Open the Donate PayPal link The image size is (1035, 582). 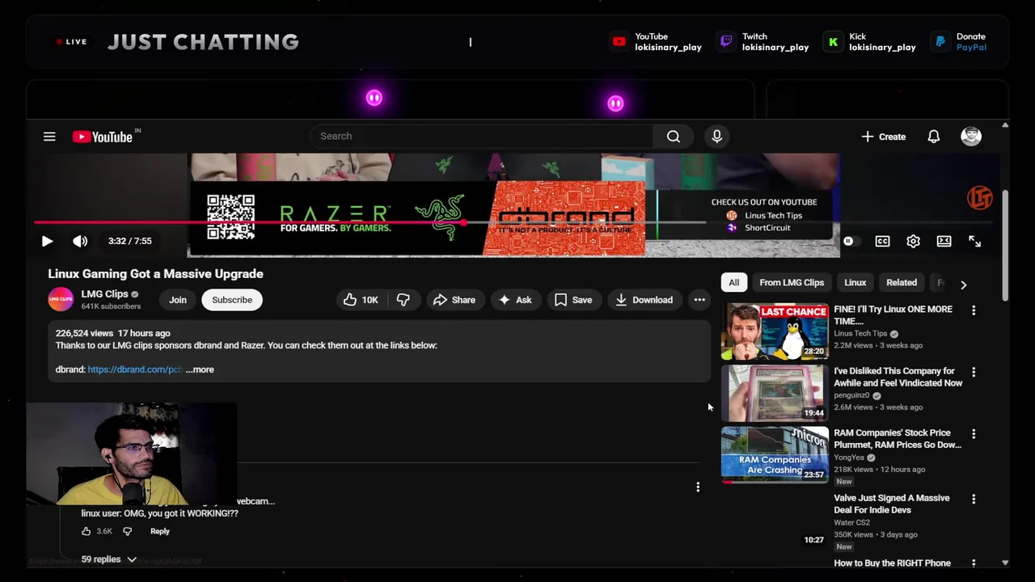pyautogui.click(x=959, y=42)
